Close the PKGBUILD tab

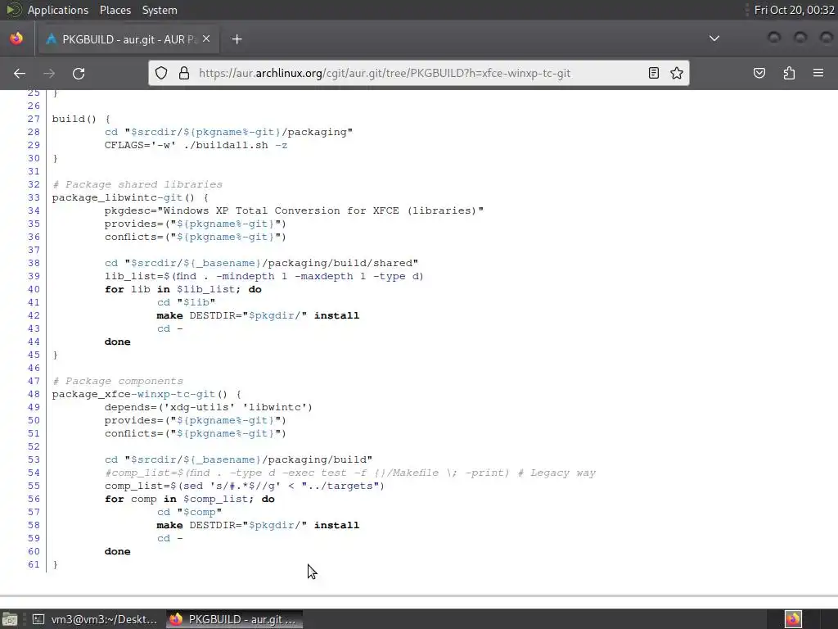[x=206, y=39]
